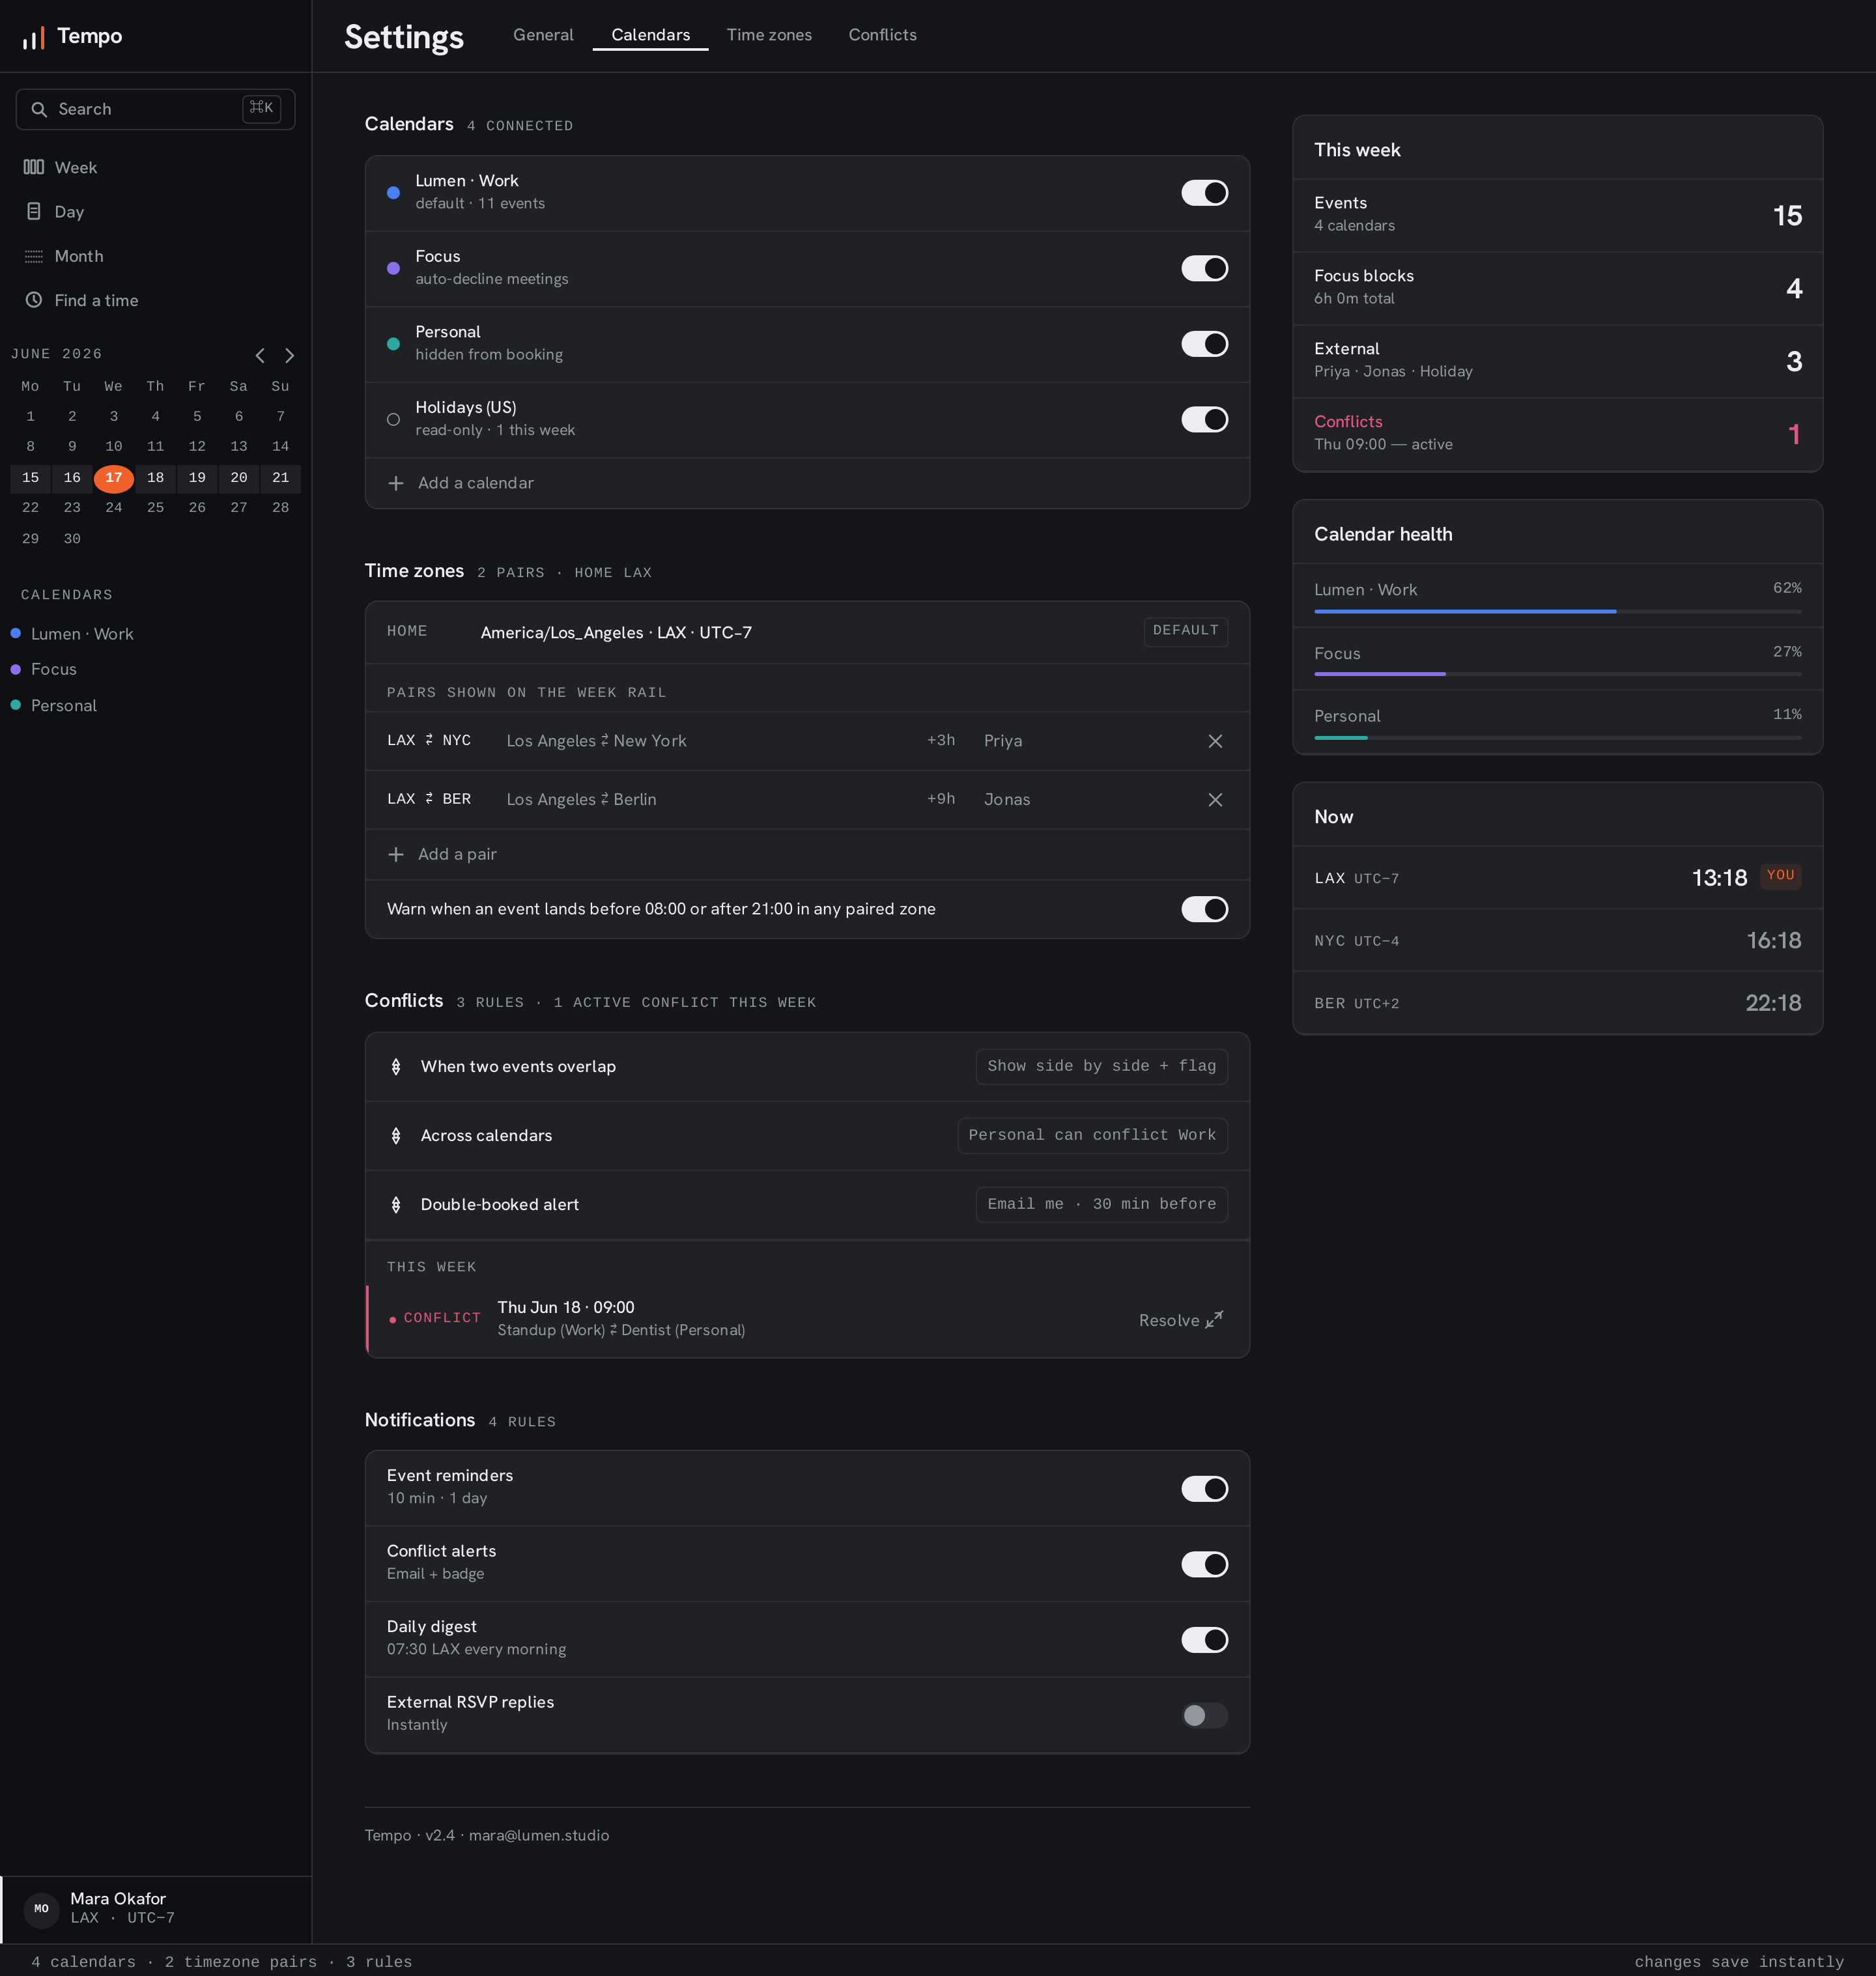This screenshot has height=1976, width=1876.
Task: Click the Mara Okafor profile name
Action: tap(118, 1898)
